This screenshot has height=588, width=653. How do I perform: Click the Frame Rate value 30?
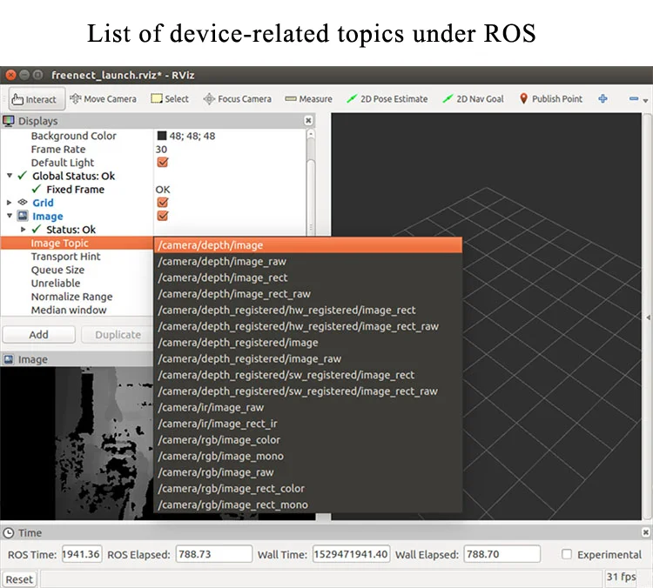pyautogui.click(x=161, y=149)
